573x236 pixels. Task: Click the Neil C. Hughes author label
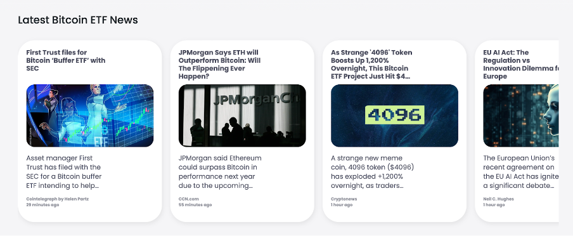point(498,199)
